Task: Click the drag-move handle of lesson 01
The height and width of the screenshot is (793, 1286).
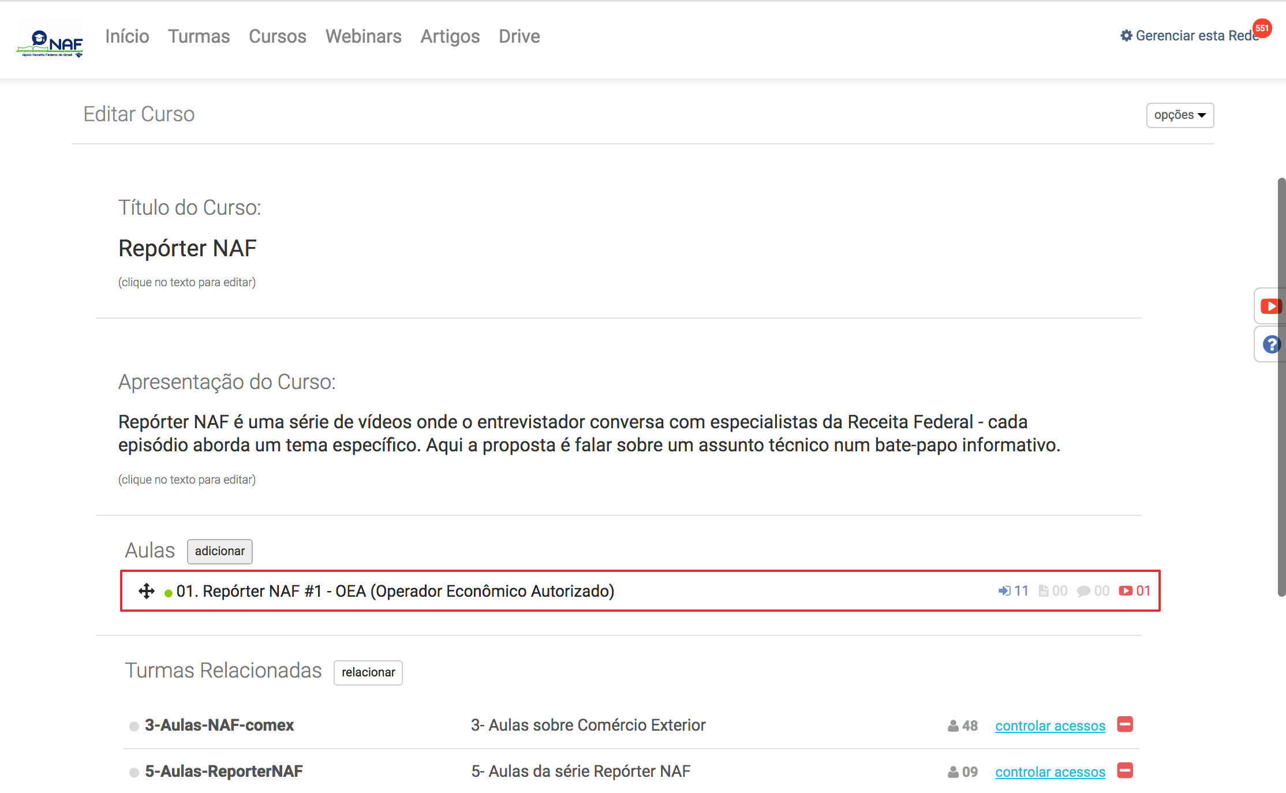Action: [147, 591]
